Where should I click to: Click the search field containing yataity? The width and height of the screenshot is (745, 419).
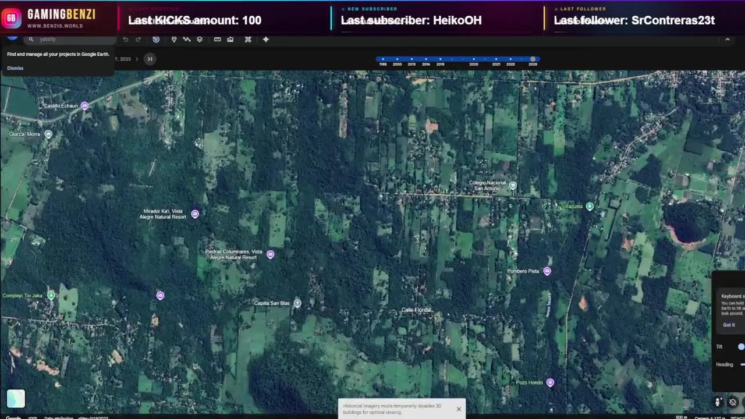70,40
